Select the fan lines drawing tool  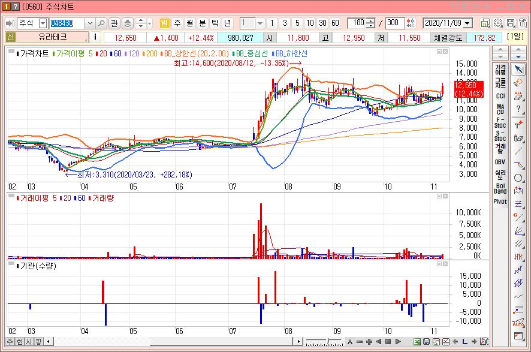[518, 230]
